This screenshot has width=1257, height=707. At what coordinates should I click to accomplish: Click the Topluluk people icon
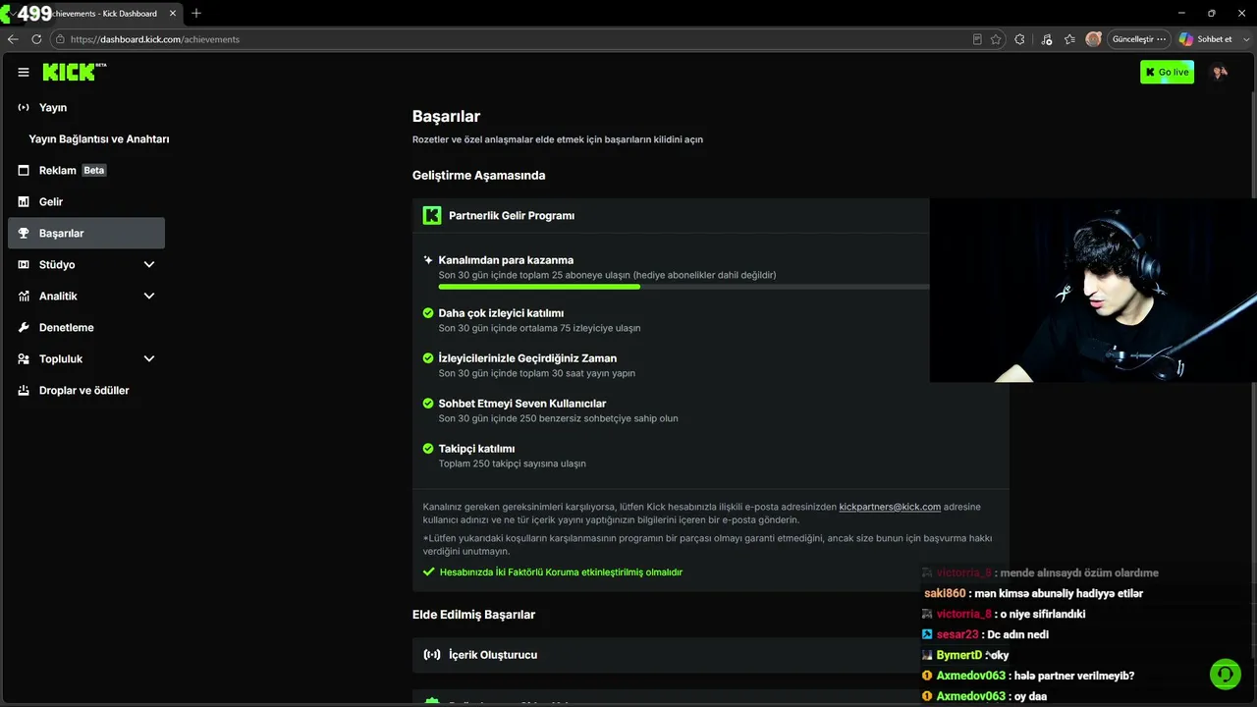24,358
